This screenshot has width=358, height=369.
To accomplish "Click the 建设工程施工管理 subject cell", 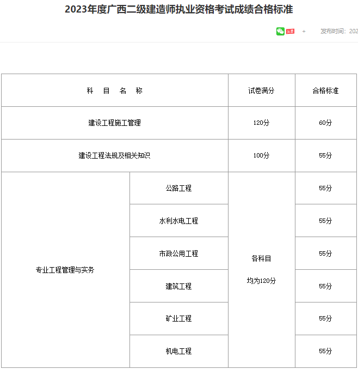I will [x=115, y=123].
